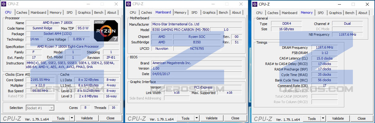Click the Graphic Interface version PCI-Express

(x=203, y=87)
